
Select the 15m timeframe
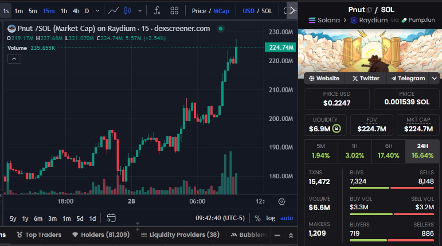tap(49, 11)
